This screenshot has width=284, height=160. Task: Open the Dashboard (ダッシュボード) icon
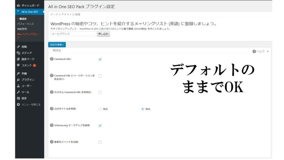(x=18, y=5)
